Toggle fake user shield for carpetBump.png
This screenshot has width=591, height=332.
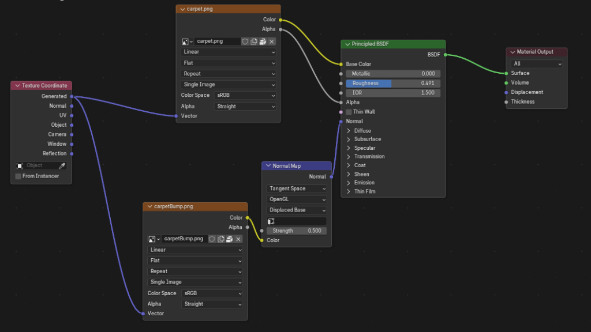(x=212, y=239)
